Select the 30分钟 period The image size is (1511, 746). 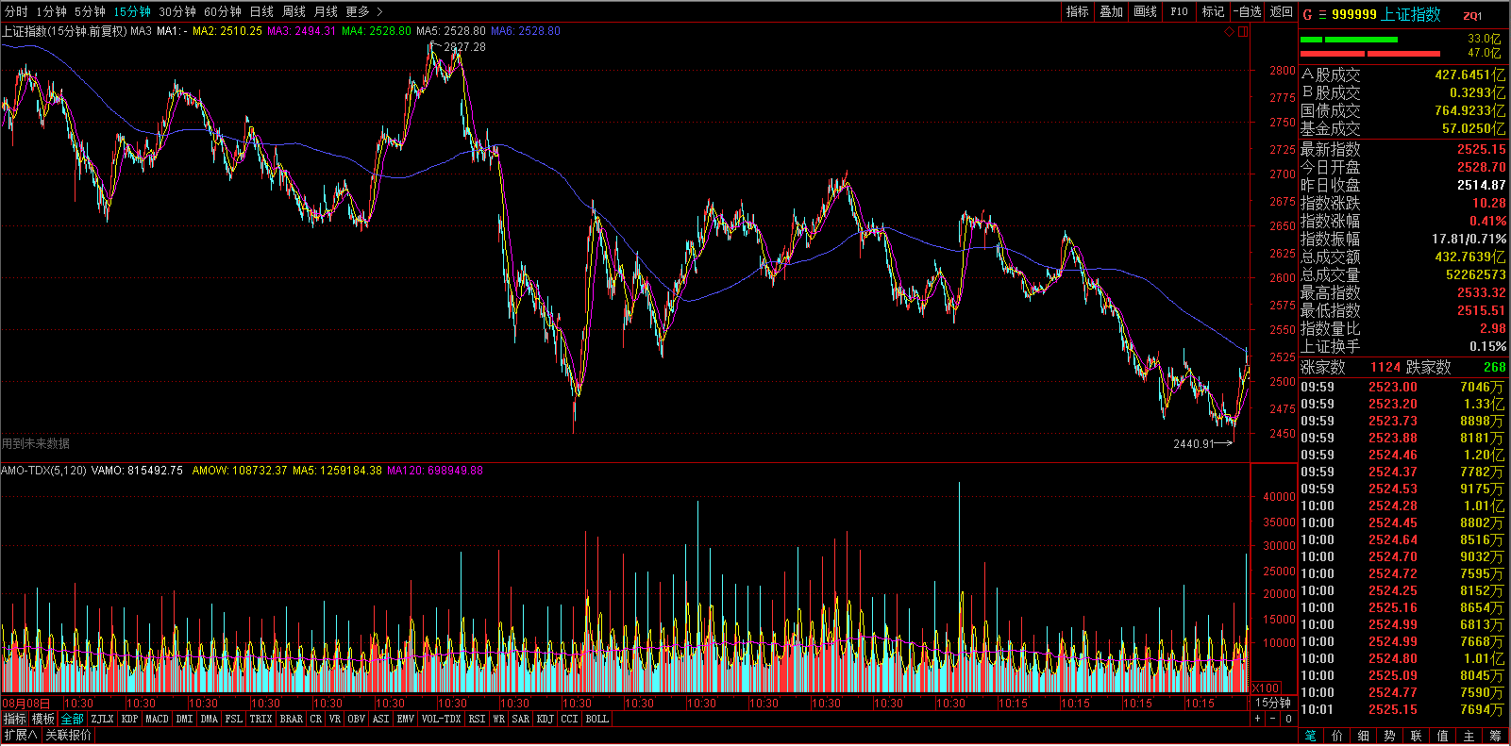click(x=177, y=11)
